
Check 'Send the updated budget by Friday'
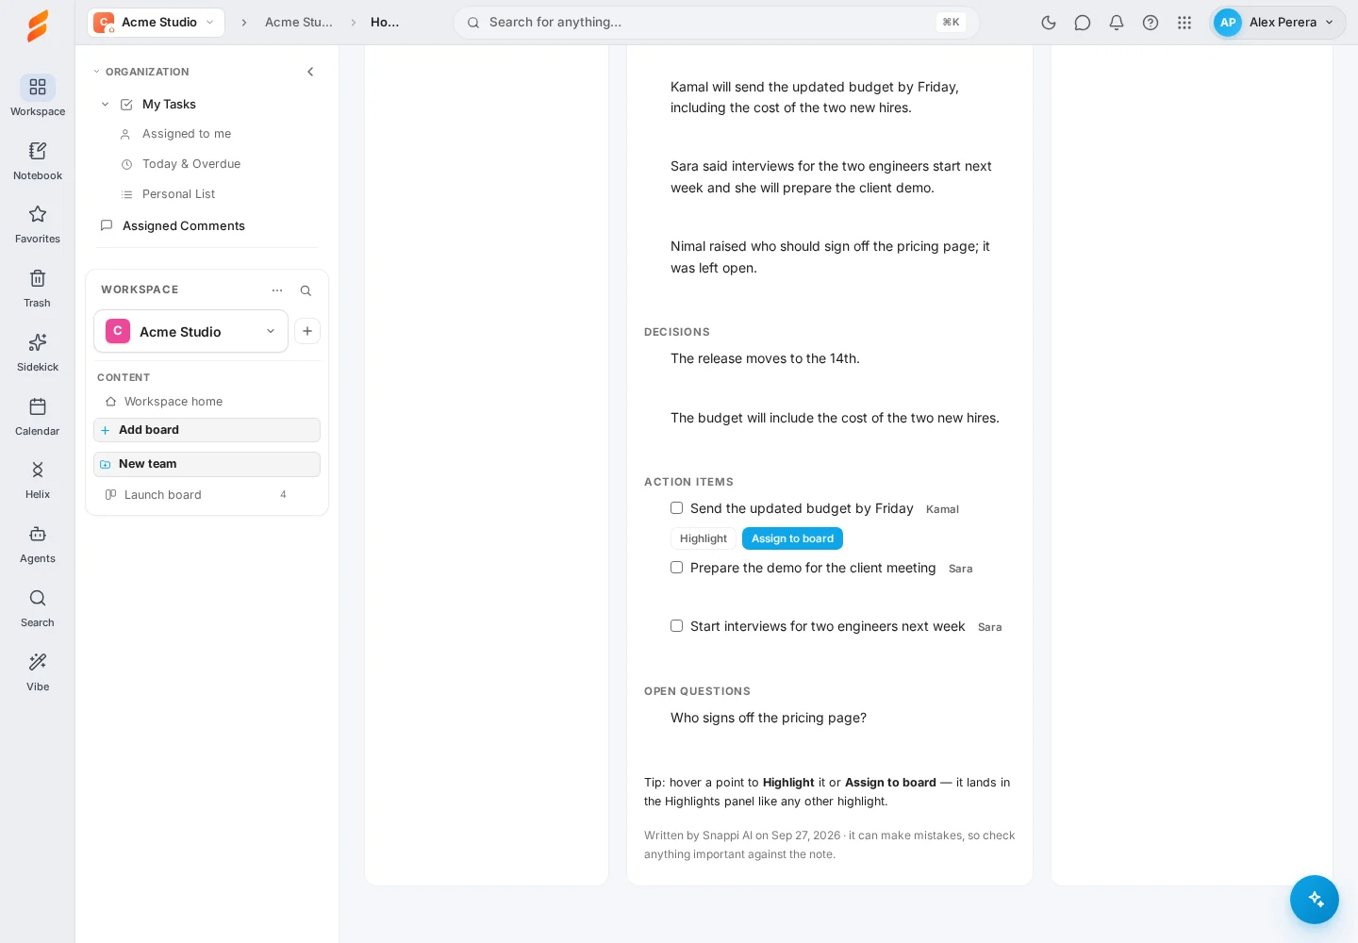[x=676, y=508]
